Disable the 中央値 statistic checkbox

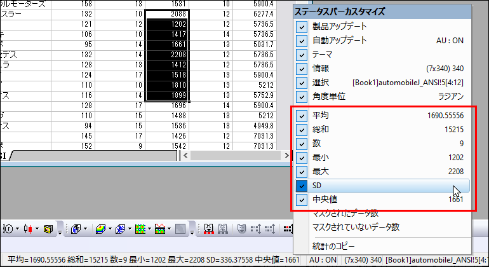(x=302, y=200)
